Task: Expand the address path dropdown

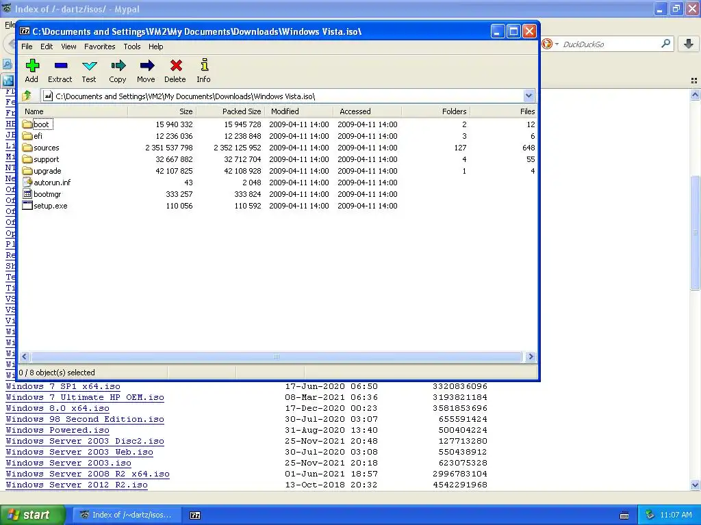Action: pyautogui.click(x=528, y=96)
